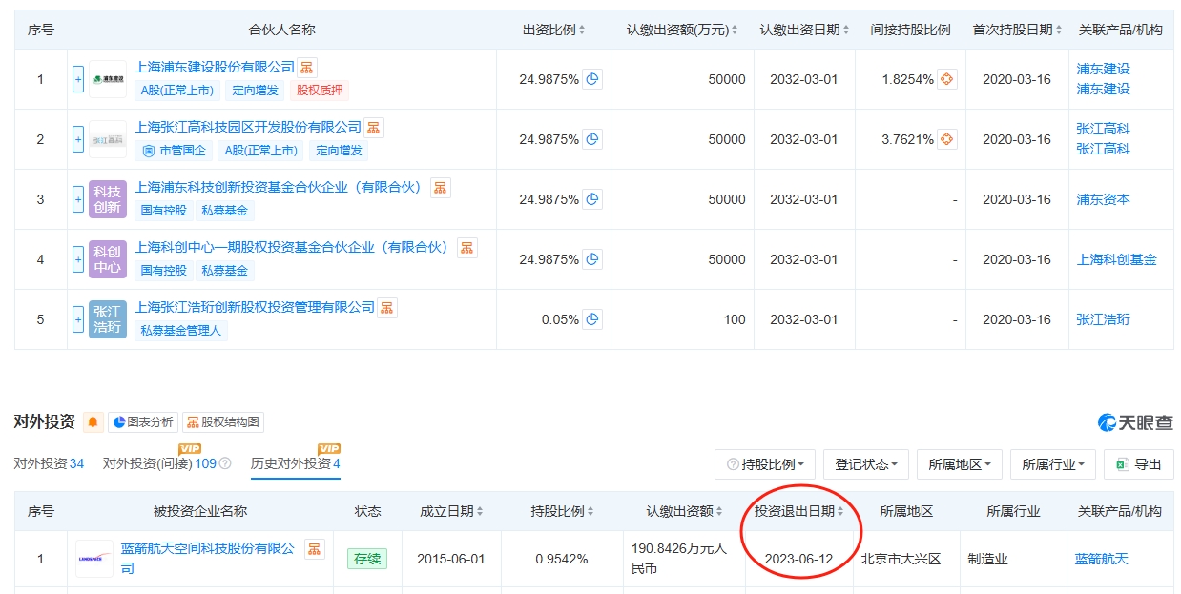Click pie chart icon beside 0.05%
This screenshot has height=594, width=1181.
point(592,319)
